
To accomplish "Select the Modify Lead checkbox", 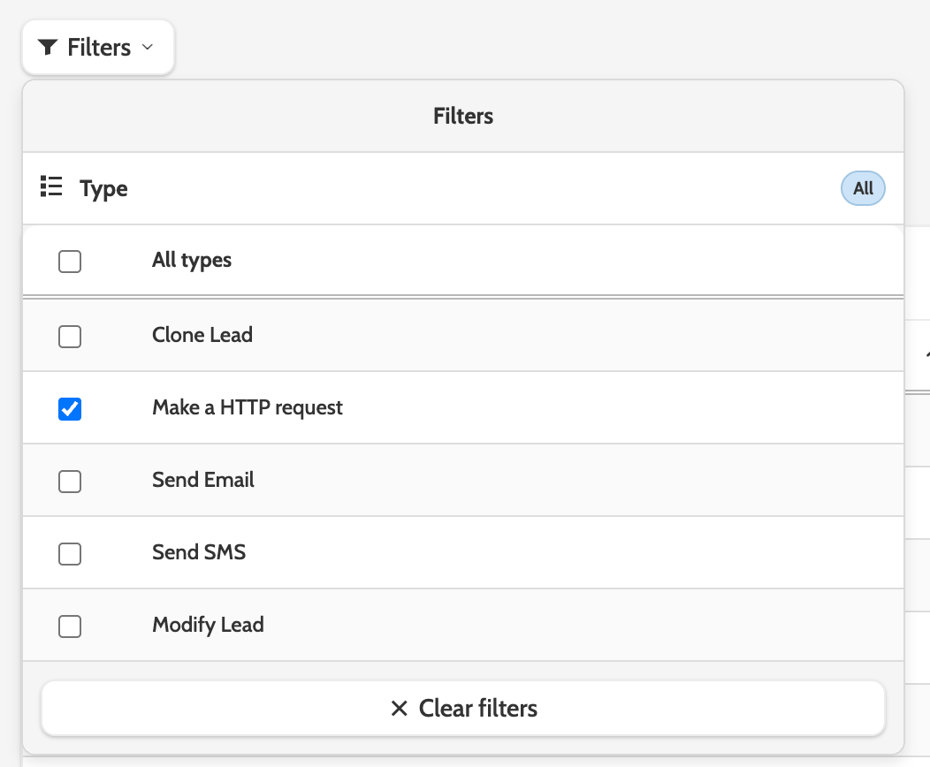I will (x=70, y=627).
